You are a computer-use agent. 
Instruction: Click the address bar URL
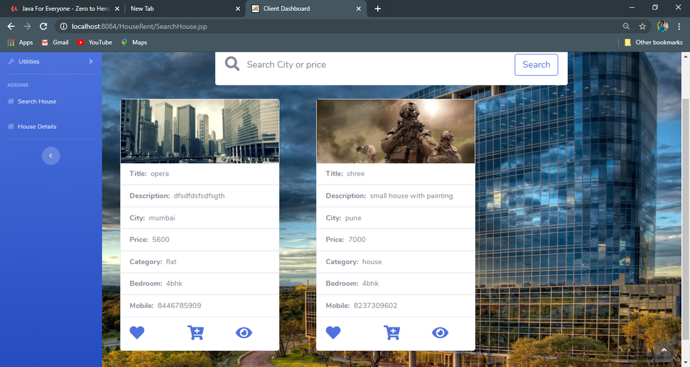click(139, 26)
